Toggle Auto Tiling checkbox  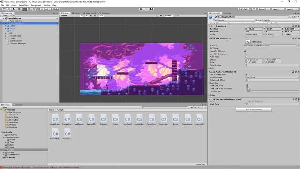point(247,57)
